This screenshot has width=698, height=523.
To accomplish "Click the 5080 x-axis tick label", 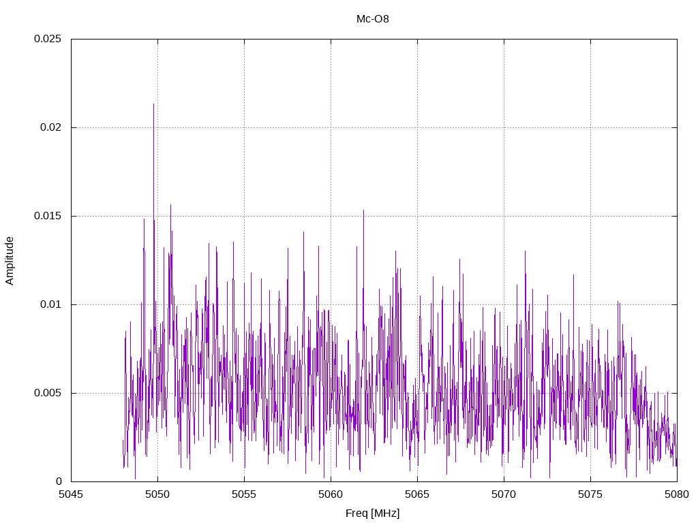I will (x=677, y=494).
